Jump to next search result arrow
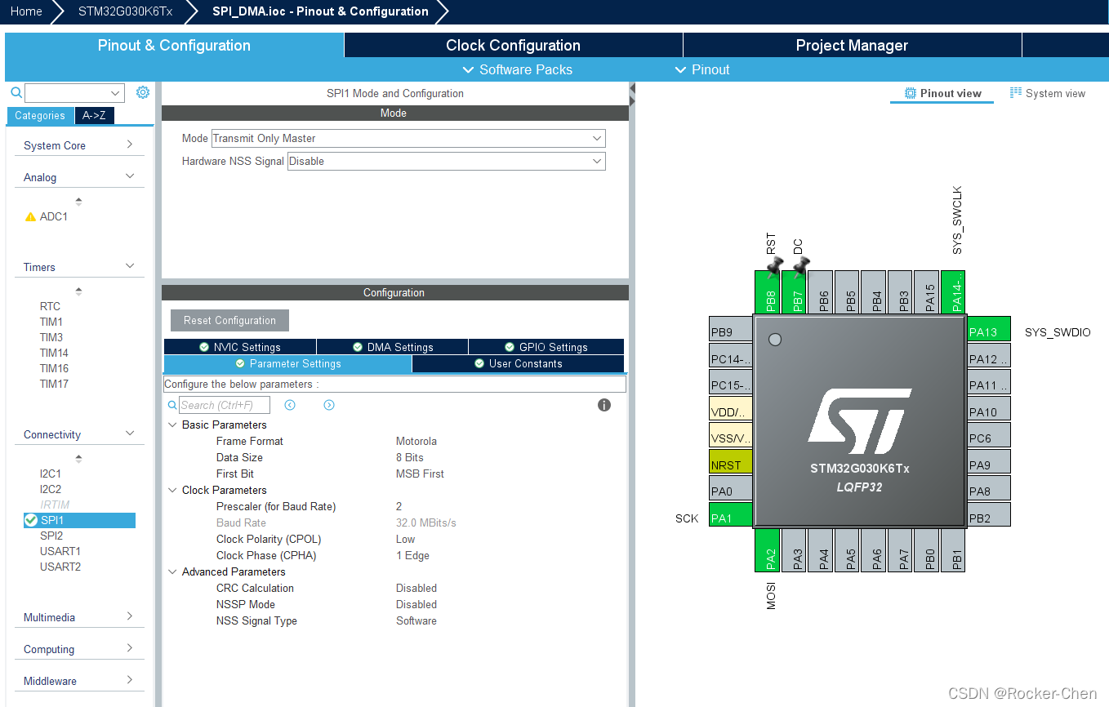Image resolution: width=1109 pixels, height=707 pixels. [x=329, y=405]
